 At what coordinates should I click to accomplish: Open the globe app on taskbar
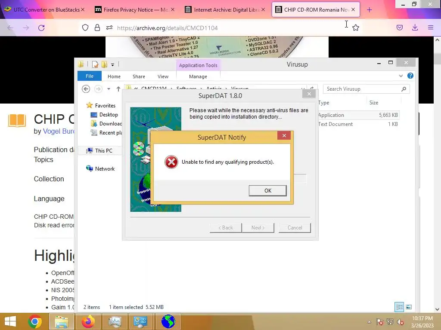tap(168, 321)
